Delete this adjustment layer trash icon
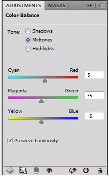 pyautogui.click(x=100, y=171)
